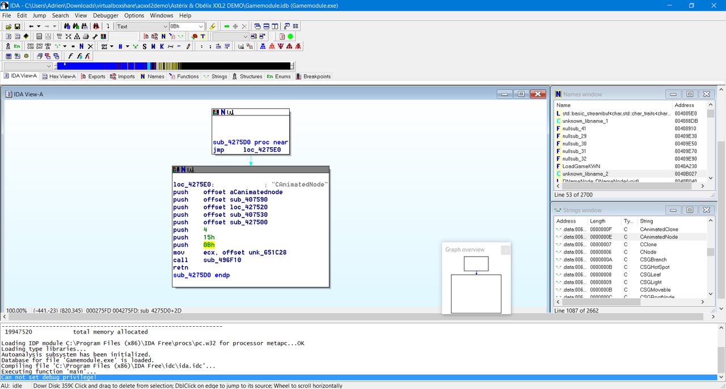
Task: Open the File menu
Action: click(7, 16)
